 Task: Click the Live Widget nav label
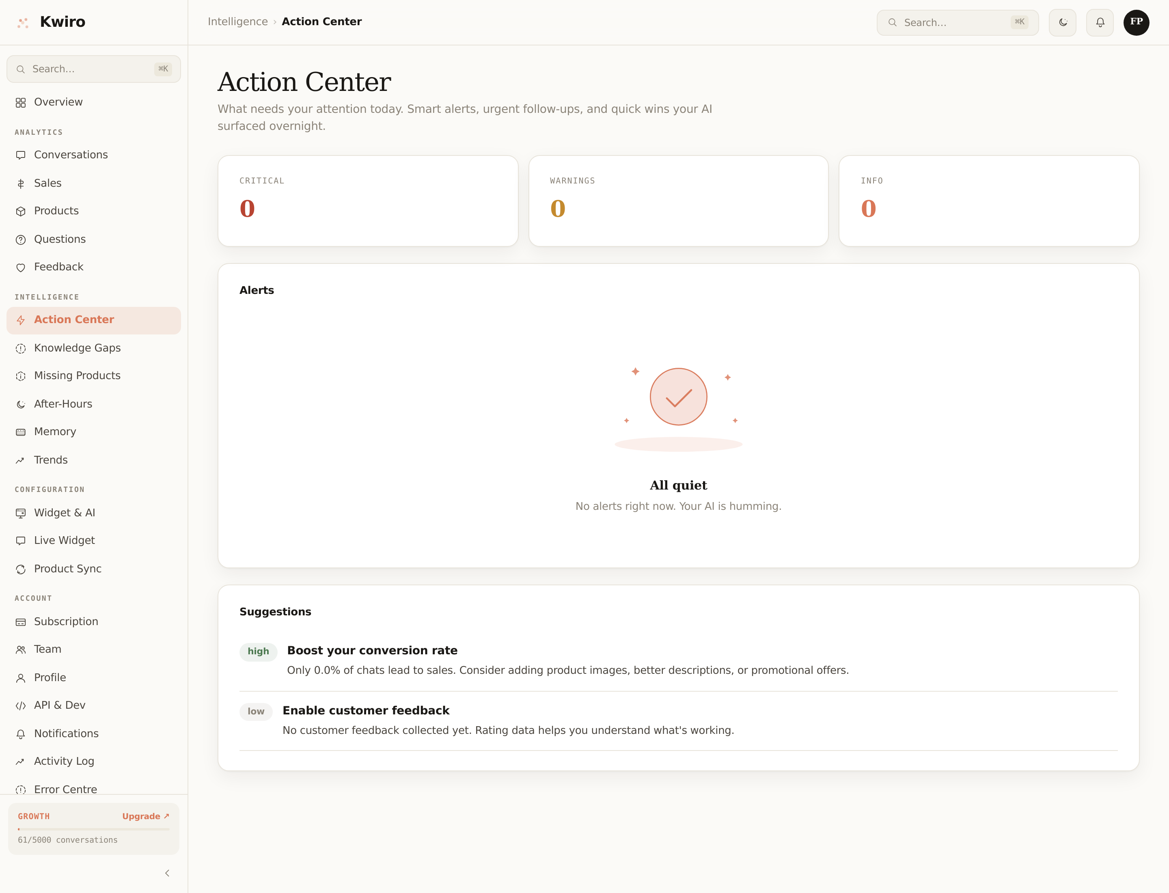click(x=64, y=541)
